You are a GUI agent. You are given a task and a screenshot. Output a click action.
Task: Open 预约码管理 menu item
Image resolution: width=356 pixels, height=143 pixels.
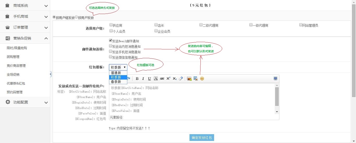click(15, 92)
